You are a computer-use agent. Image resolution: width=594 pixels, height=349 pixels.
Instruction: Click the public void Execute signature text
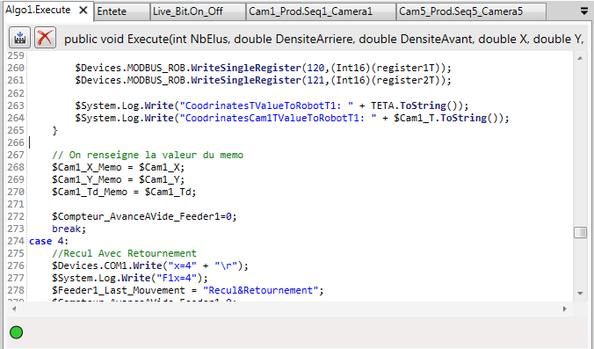coord(323,39)
